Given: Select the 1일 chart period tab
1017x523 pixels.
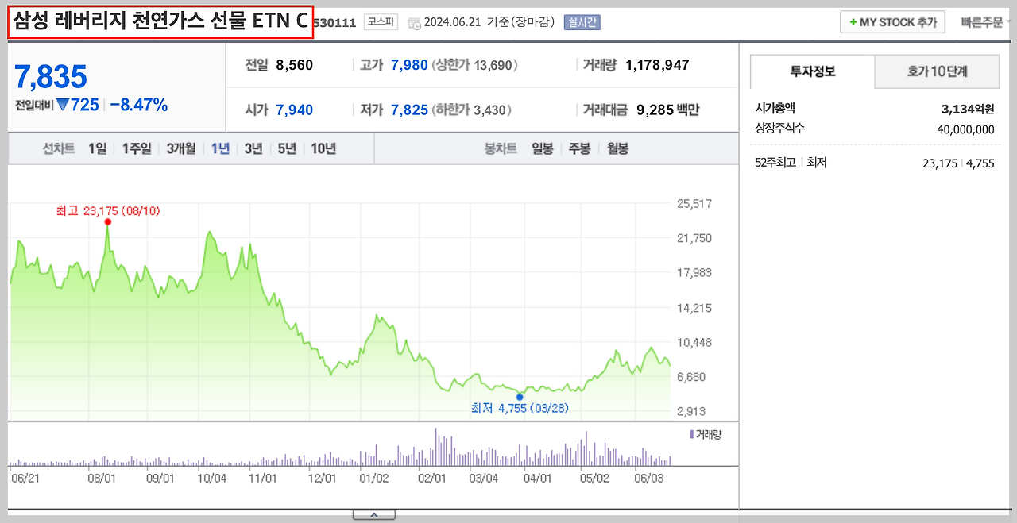Looking at the screenshot, I should tap(96, 148).
